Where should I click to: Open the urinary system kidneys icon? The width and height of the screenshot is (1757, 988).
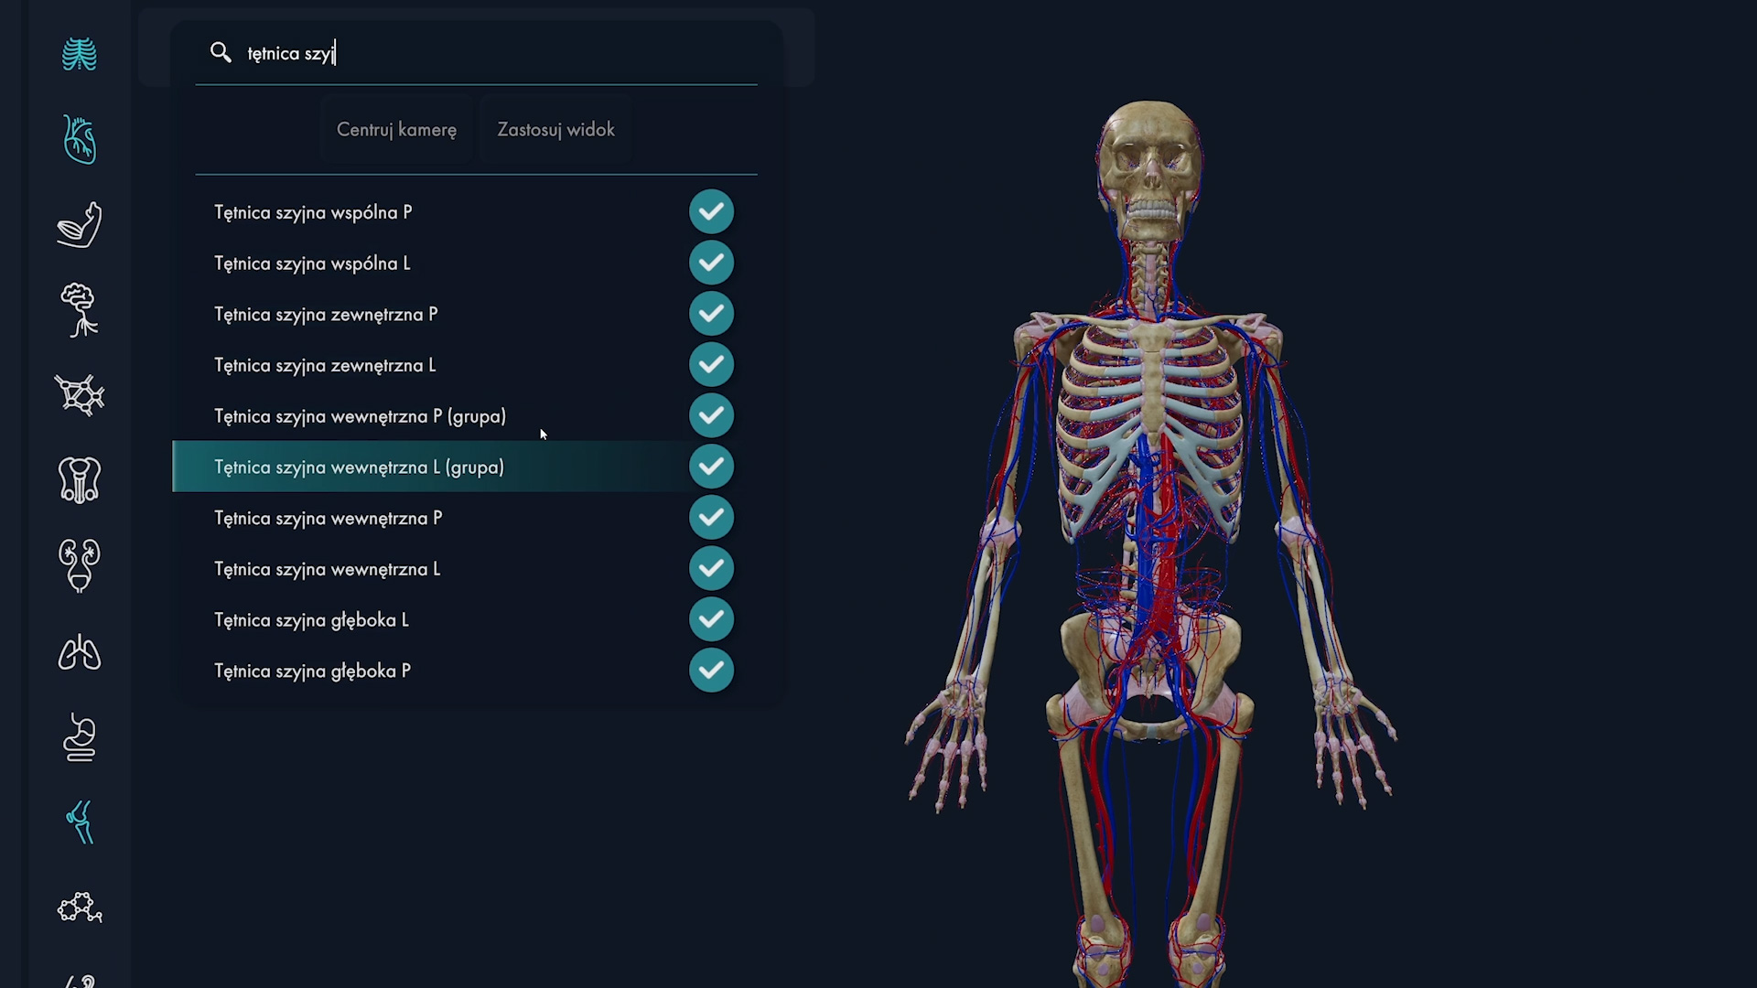click(80, 565)
